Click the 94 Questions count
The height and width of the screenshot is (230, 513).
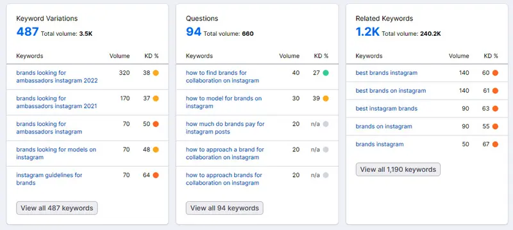[x=194, y=32]
